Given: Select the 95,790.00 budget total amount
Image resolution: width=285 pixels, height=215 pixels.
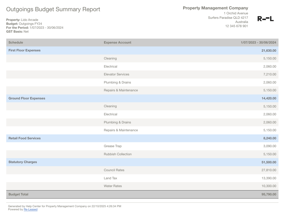Looking at the screenshot, I should (x=269, y=194).
